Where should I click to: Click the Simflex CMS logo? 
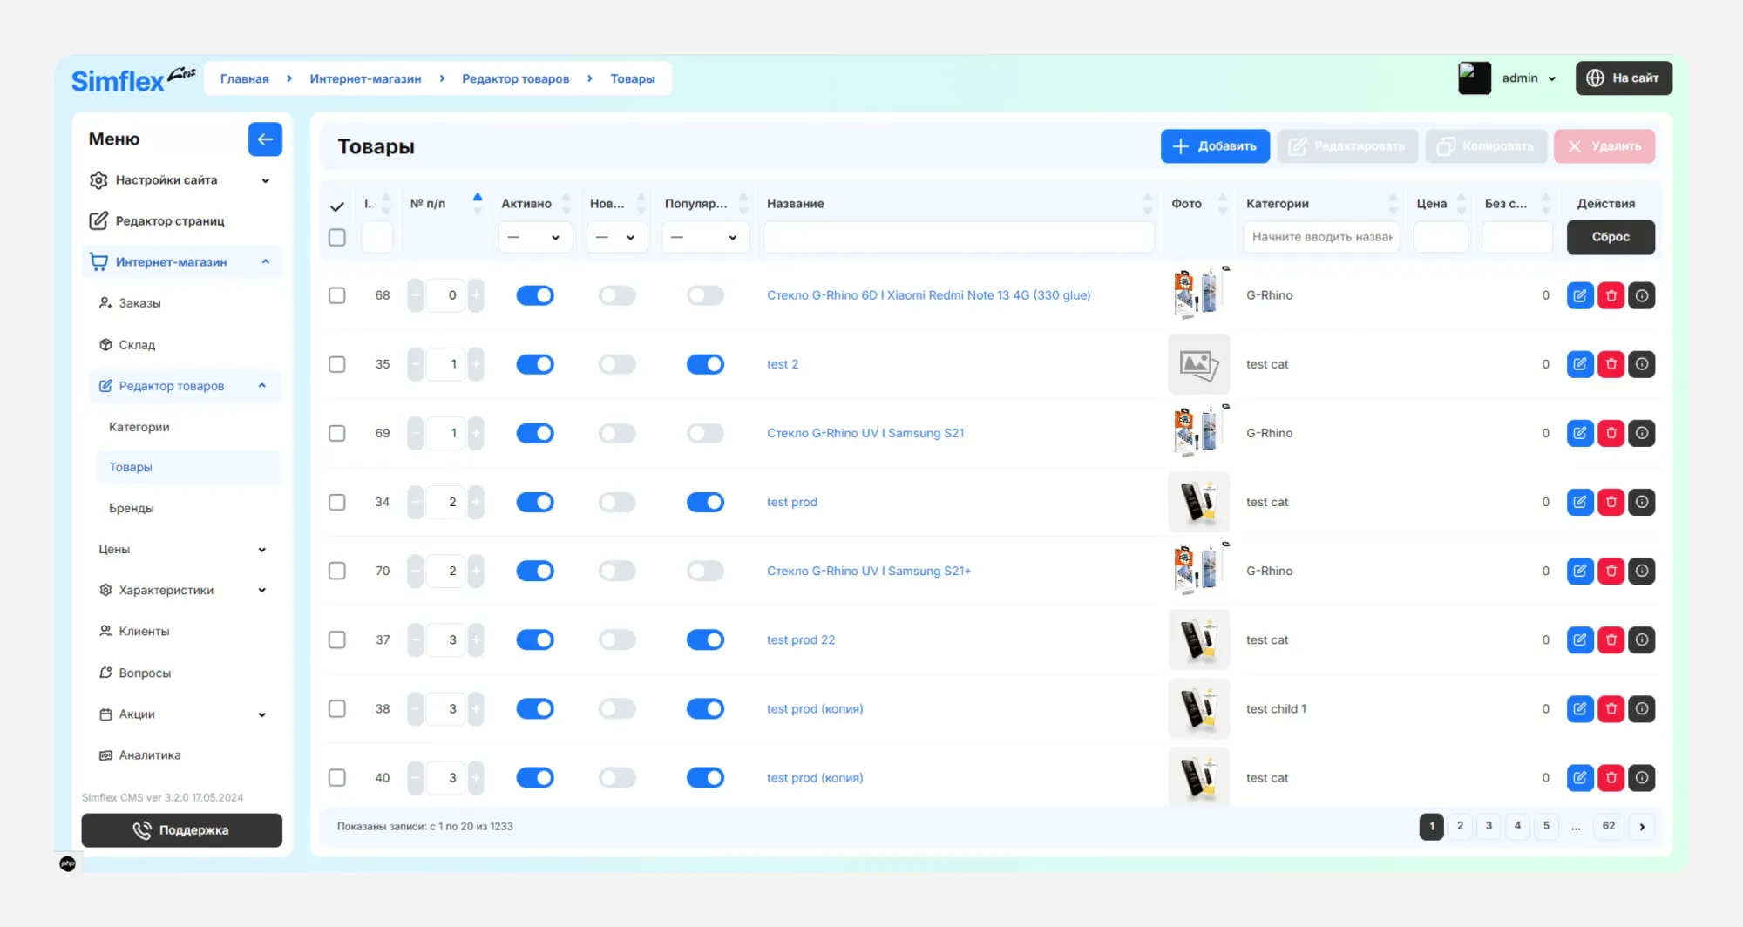coord(133,78)
